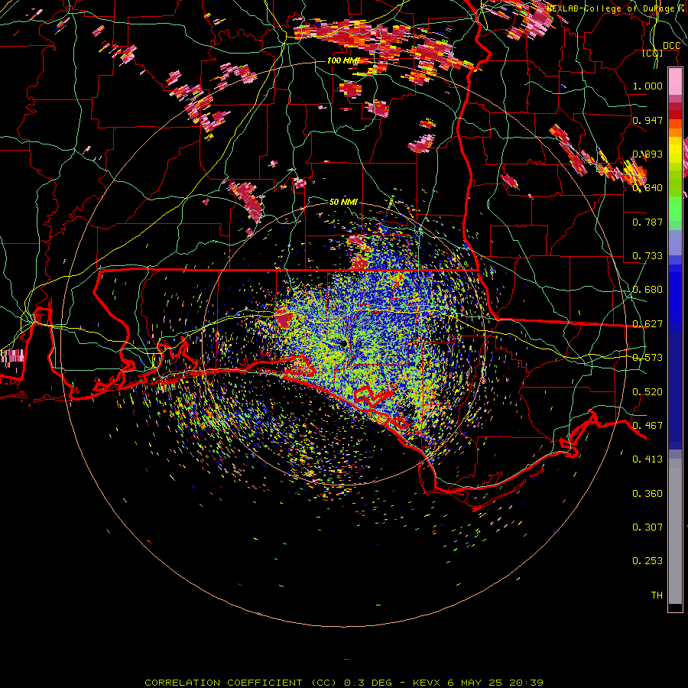Pick the 0.520 scale label

[x=647, y=392]
